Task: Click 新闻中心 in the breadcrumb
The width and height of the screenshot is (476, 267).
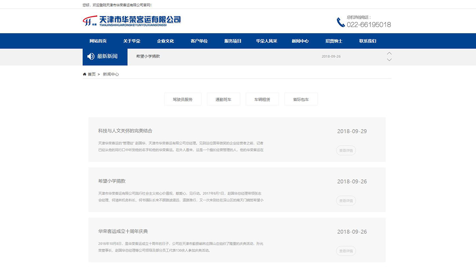Action: 111,74
